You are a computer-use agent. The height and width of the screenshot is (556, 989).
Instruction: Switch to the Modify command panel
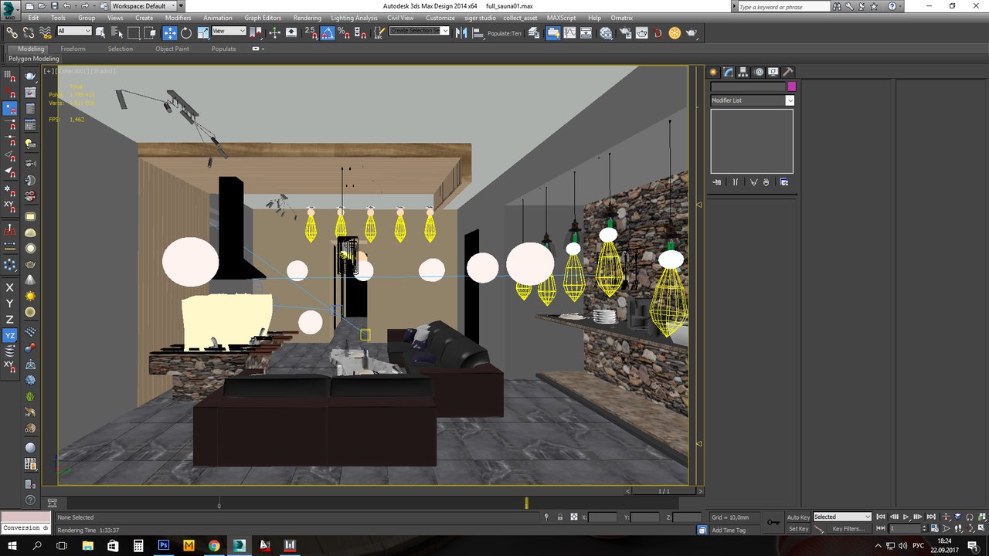[x=729, y=72]
